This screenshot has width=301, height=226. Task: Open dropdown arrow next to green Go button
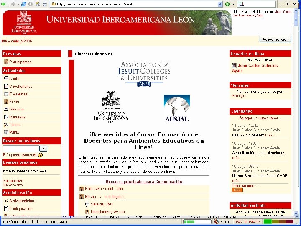coord(232,4)
